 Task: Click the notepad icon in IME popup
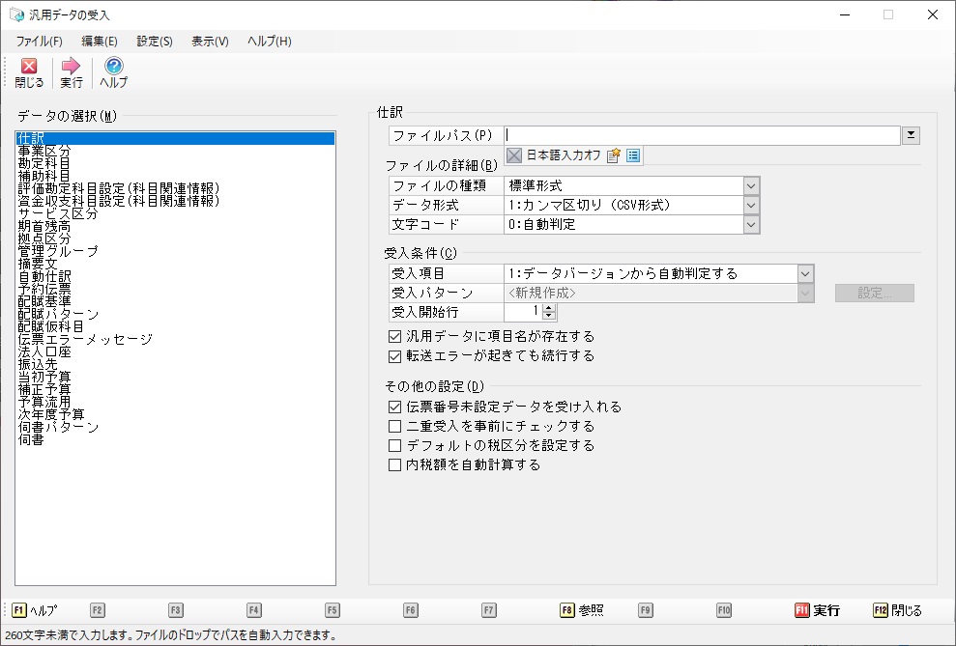coord(613,154)
